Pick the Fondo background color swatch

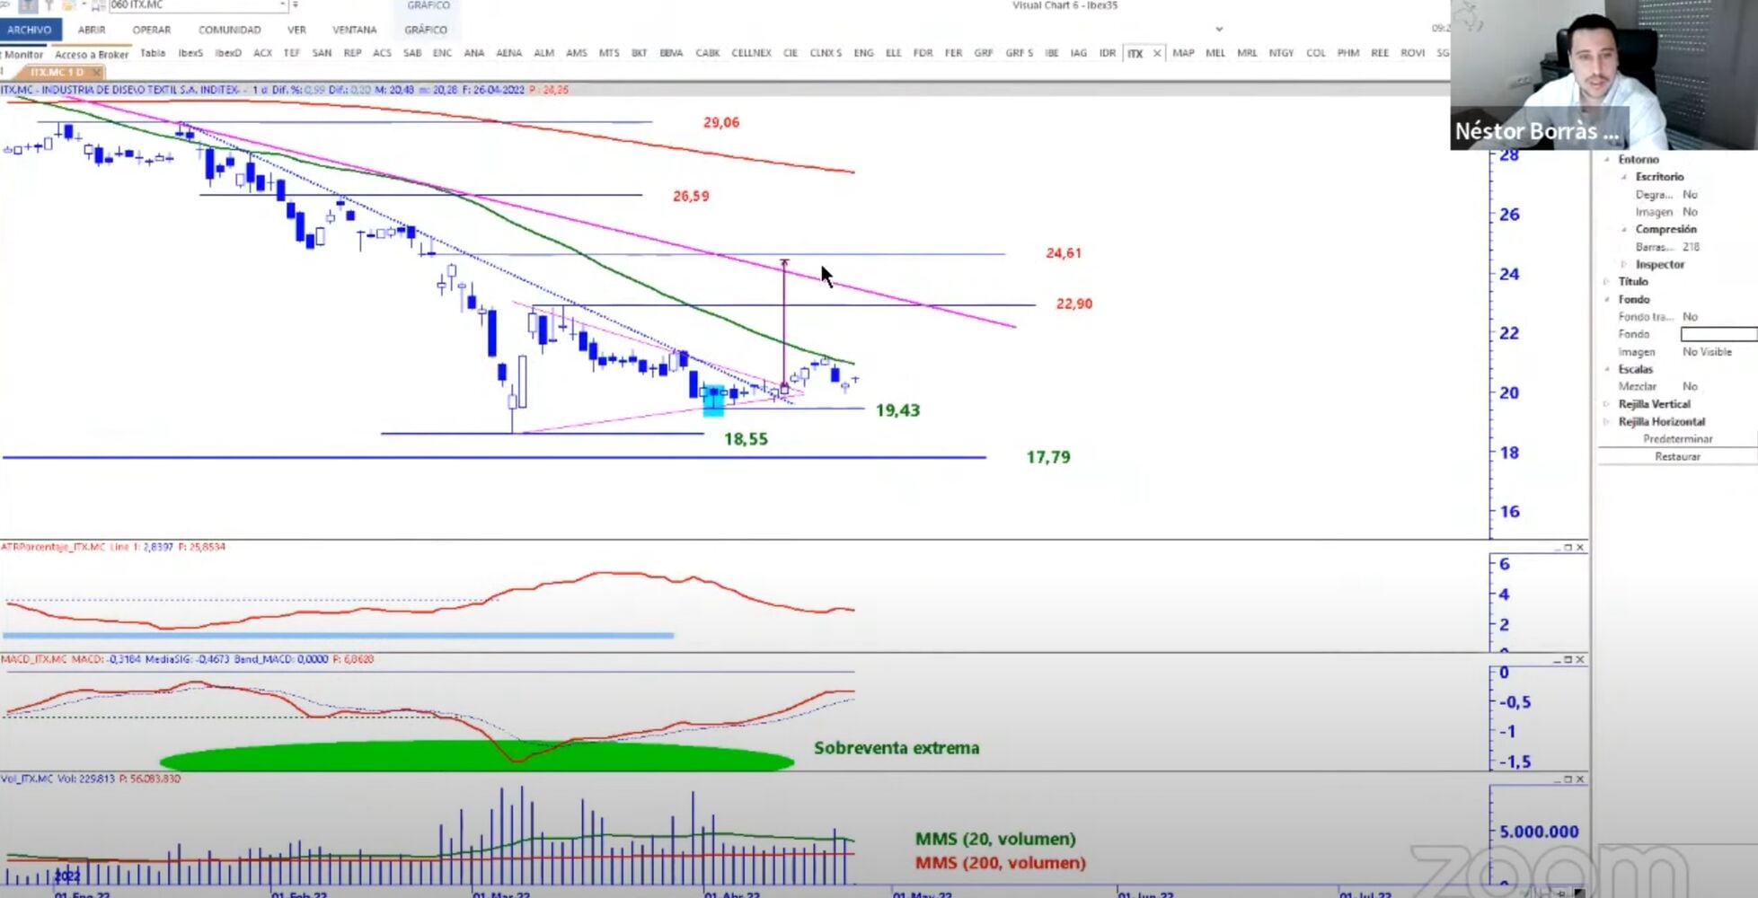click(1718, 334)
